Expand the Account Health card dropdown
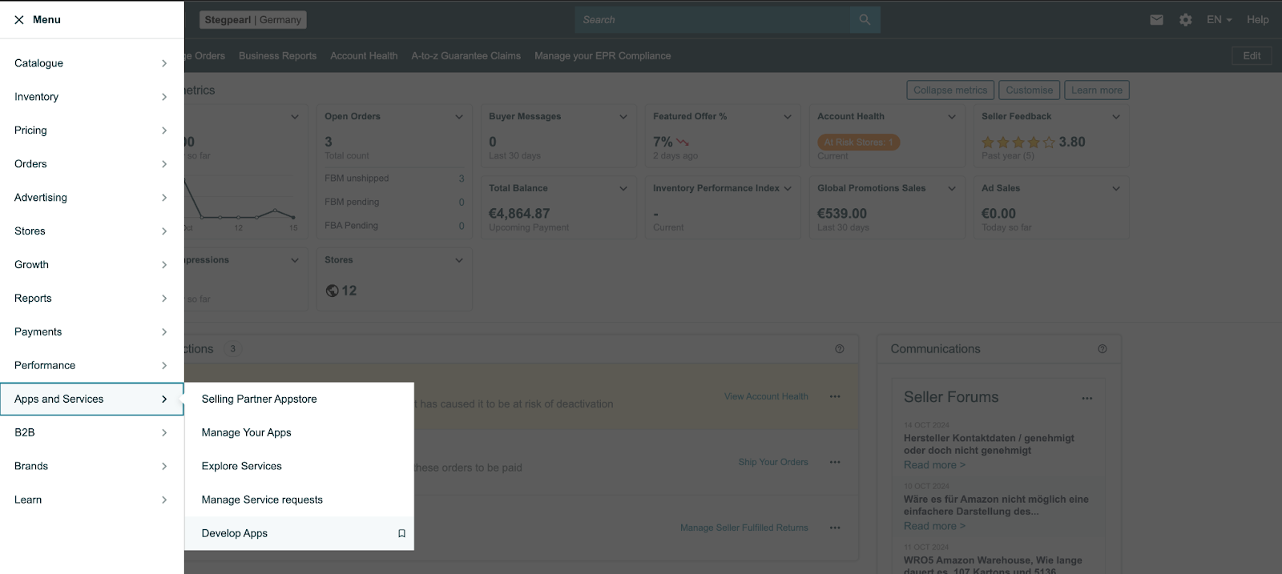The image size is (1282, 574). tap(952, 117)
